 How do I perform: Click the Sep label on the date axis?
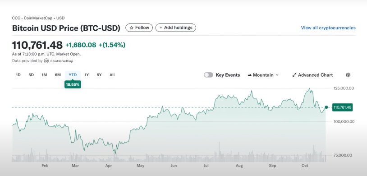272,166
